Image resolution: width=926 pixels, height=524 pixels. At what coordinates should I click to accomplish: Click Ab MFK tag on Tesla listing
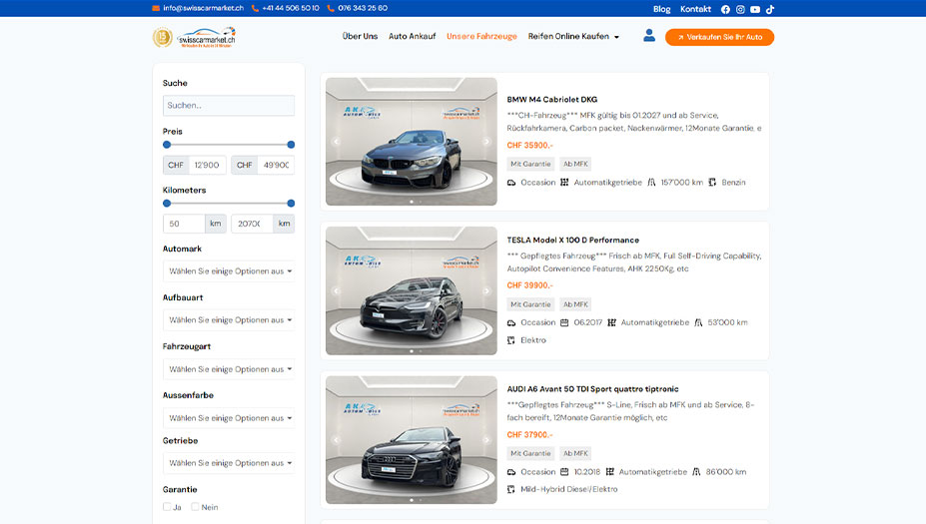pyautogui.click(x=575, y=304)
